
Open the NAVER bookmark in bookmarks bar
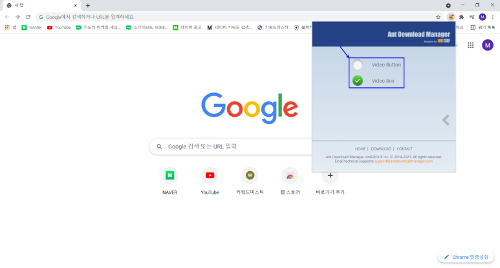tap(32, 27)
